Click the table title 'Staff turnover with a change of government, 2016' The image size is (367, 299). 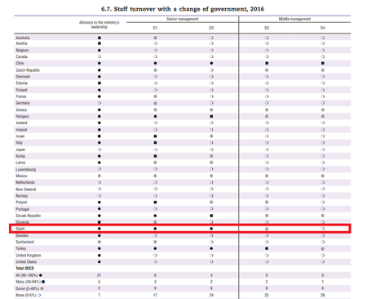click(183, 9)
